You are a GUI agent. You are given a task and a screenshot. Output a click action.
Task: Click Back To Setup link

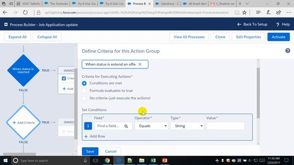pos(252,24)
